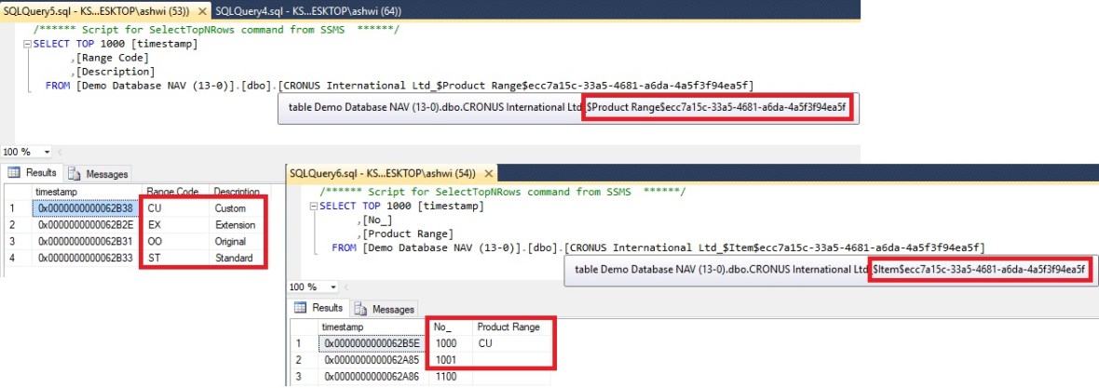This screenshot has height=388, width=1099.
Task: Collapse the SELECT statement in SQLQuery6
Action: (314, 206)
